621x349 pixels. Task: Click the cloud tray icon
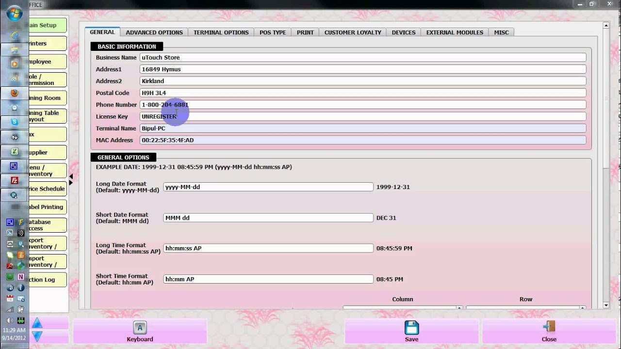[10, 244]
